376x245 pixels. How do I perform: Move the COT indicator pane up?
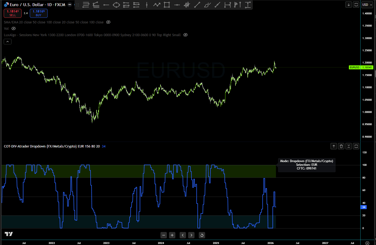click(x=334, y=146)
